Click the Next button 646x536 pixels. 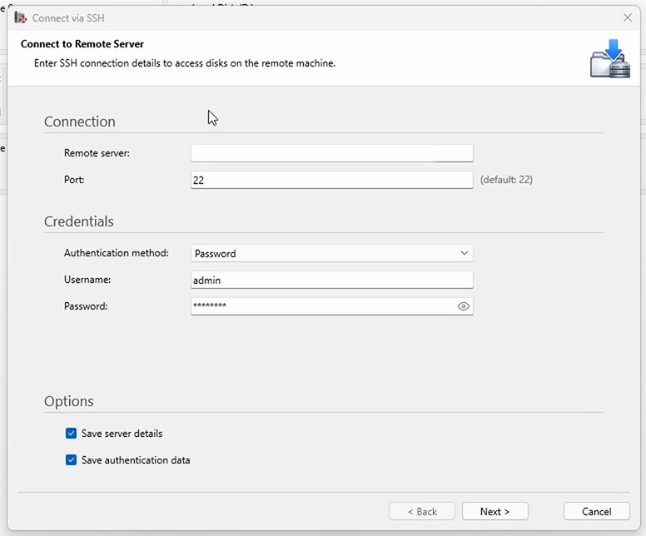[495, 512]
